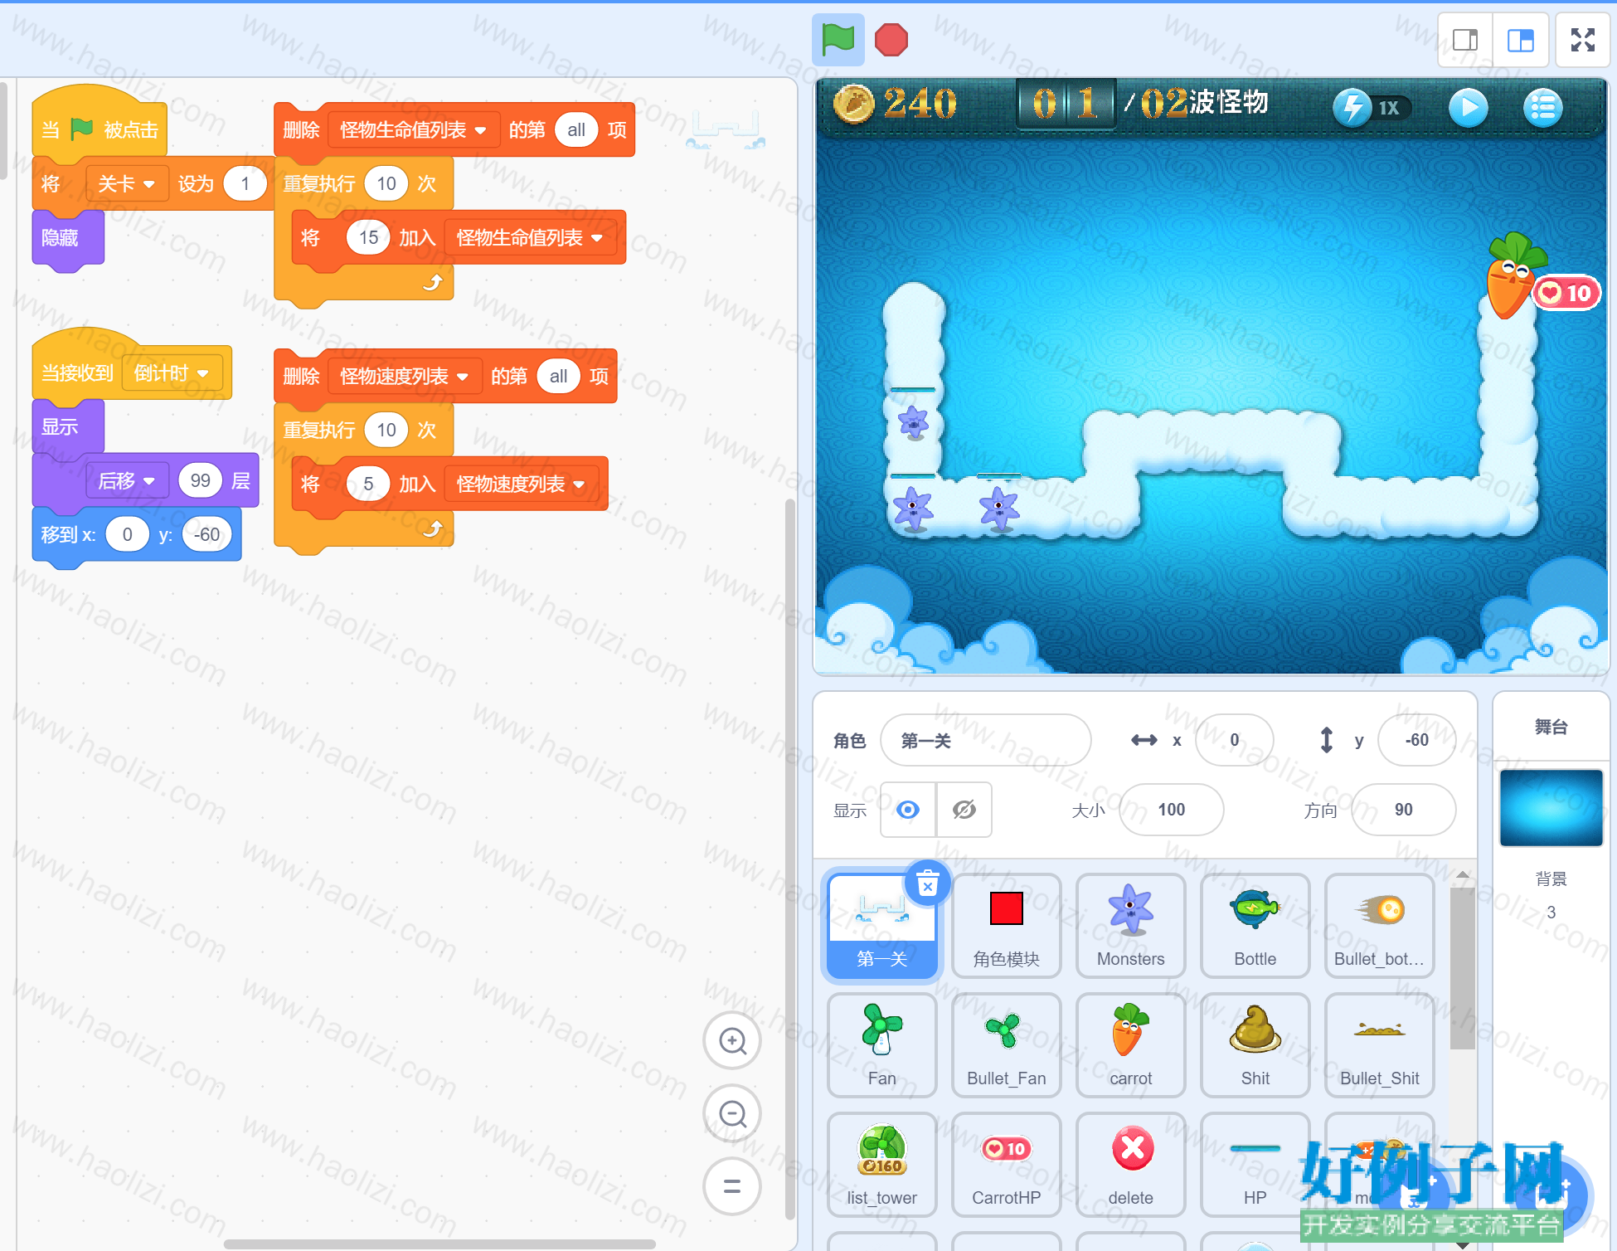Edit the sprite direction field 90
The height and width of the screenshot is (1251, 1617).
pos(1403,810)
